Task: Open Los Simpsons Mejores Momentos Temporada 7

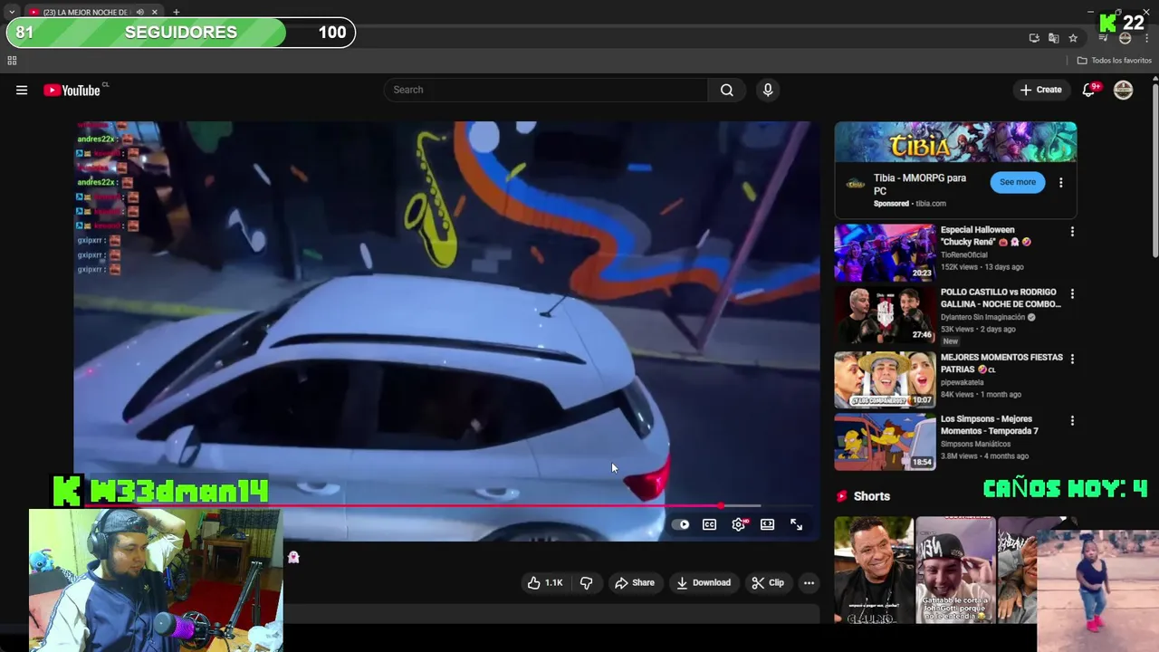Action: 885,442
